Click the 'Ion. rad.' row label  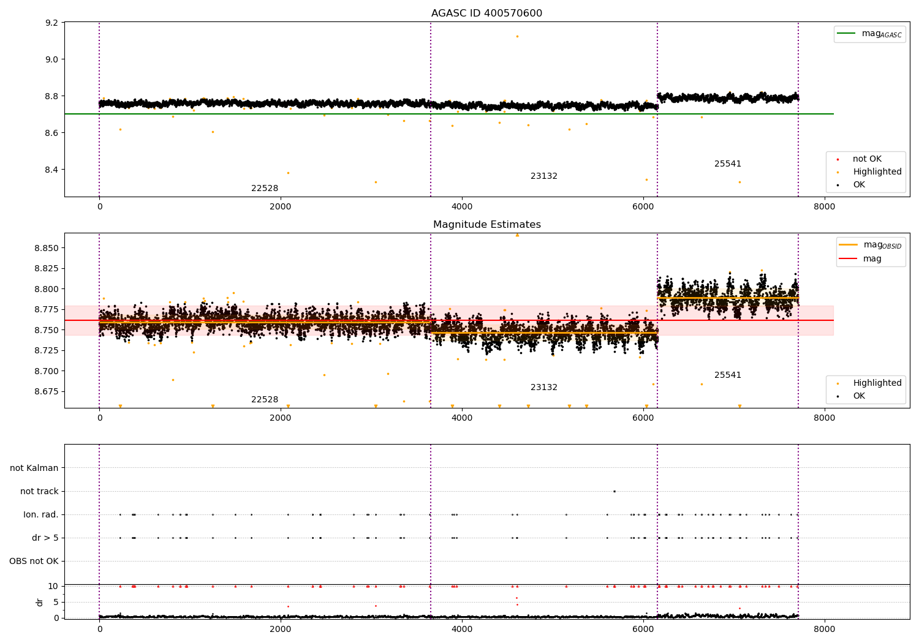coord(41,515)
